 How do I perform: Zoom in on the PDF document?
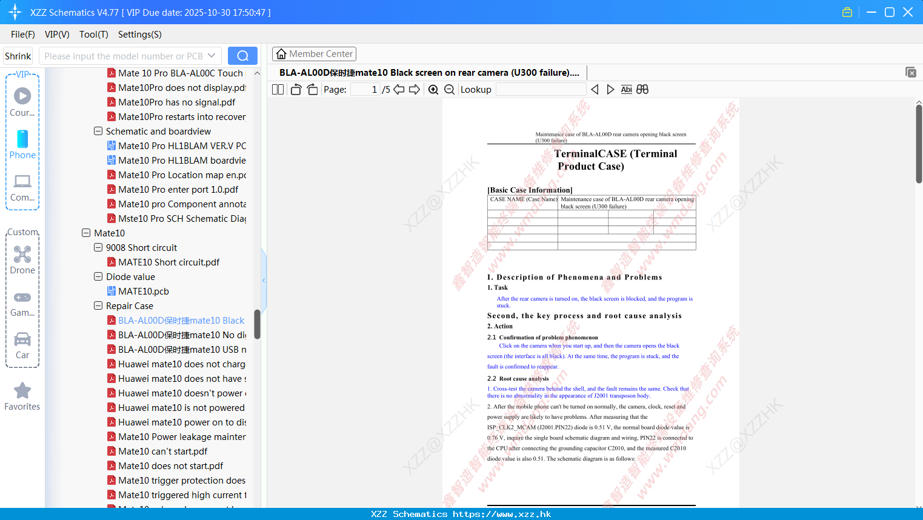(x=433, y=89)
